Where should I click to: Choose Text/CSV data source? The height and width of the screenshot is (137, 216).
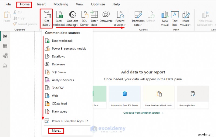point(67,88)
